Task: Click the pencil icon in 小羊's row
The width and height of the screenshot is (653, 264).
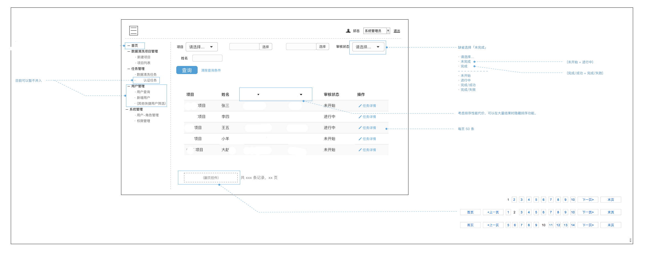Action: [360, 139]
